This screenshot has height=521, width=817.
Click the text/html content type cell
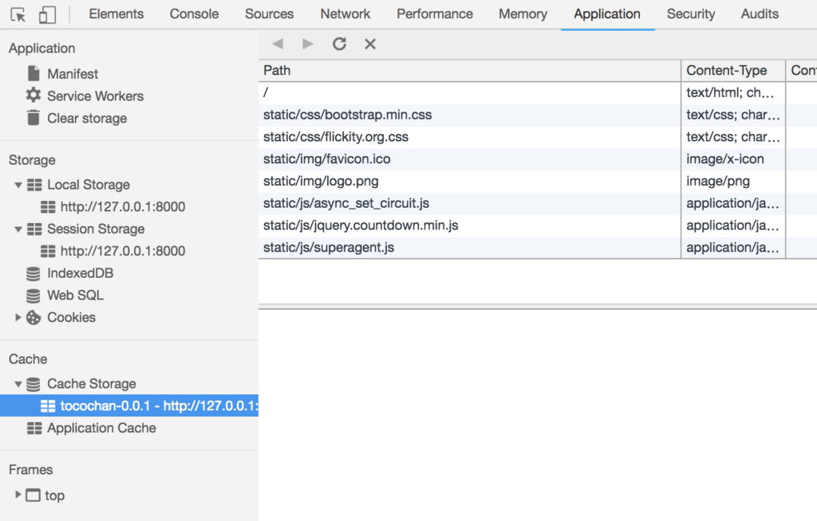[733, 92]
